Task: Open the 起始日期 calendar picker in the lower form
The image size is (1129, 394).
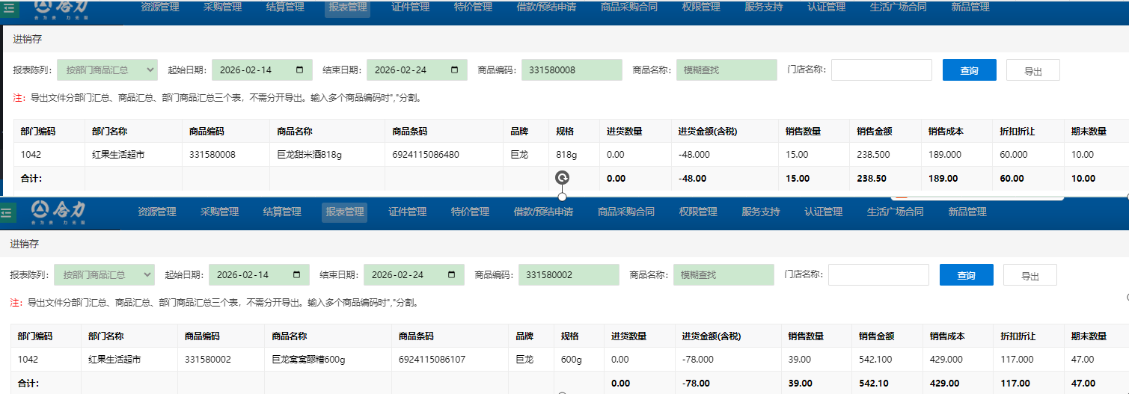Action: pyautogui.click(x=297, y=275)
